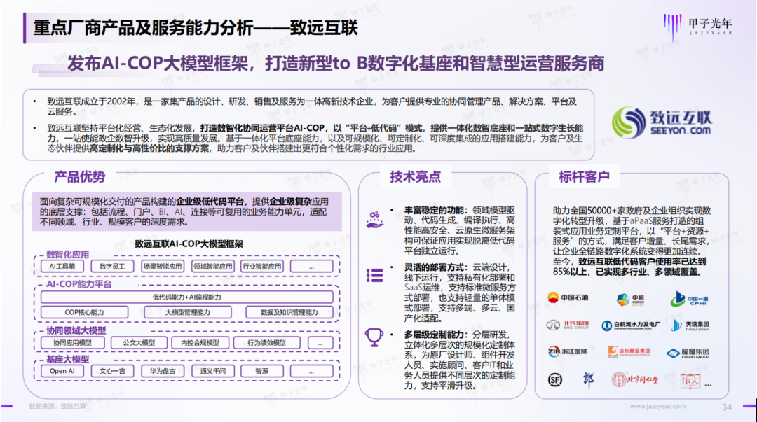The width and height of the screenshot is (757, 422).
Task: Click the 通义千问 box
Action: [x=213, y=371]
